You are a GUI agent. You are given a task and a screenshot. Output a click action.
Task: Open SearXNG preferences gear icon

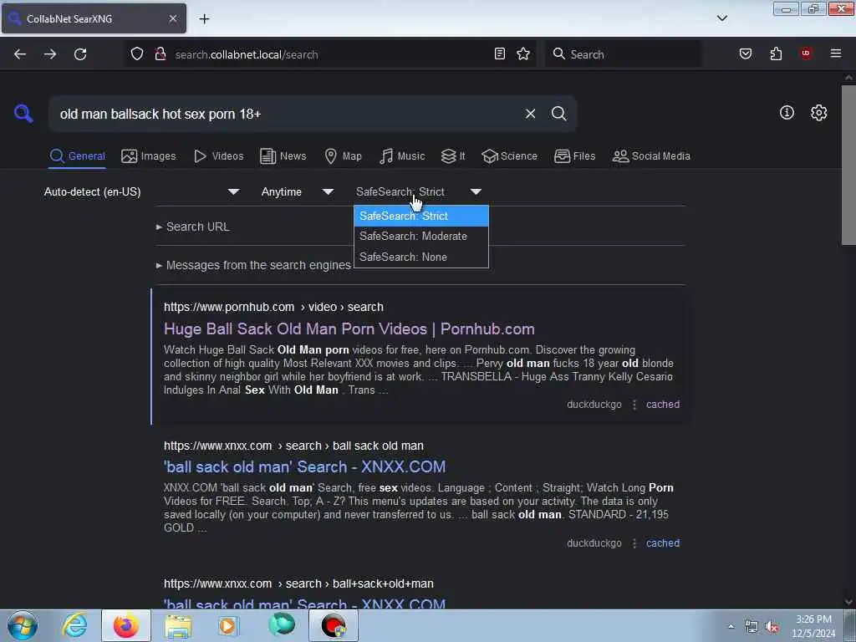[x=818, y=113]
